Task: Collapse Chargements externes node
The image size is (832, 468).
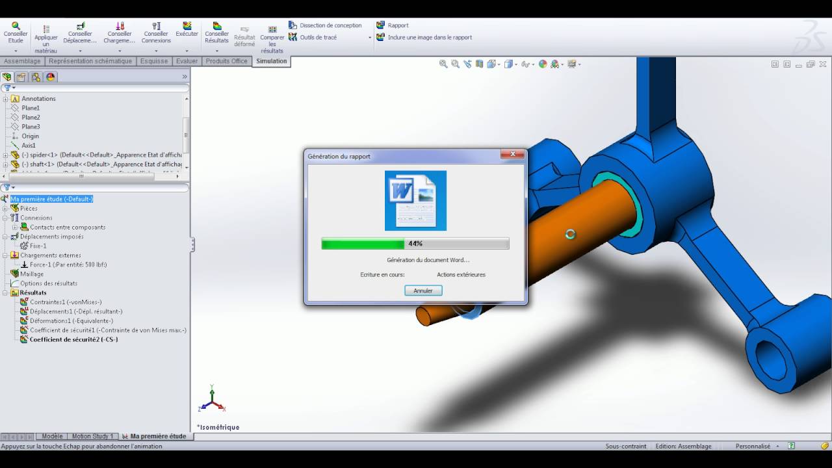Action: 6,255
